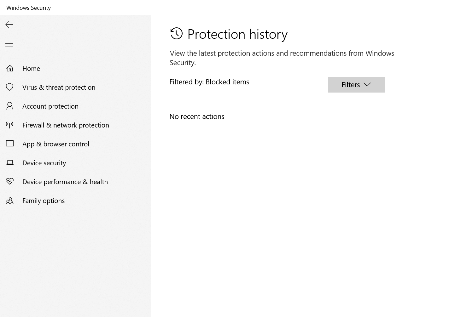
Task: Click the Account protection person icon
Action: [9, 106]
